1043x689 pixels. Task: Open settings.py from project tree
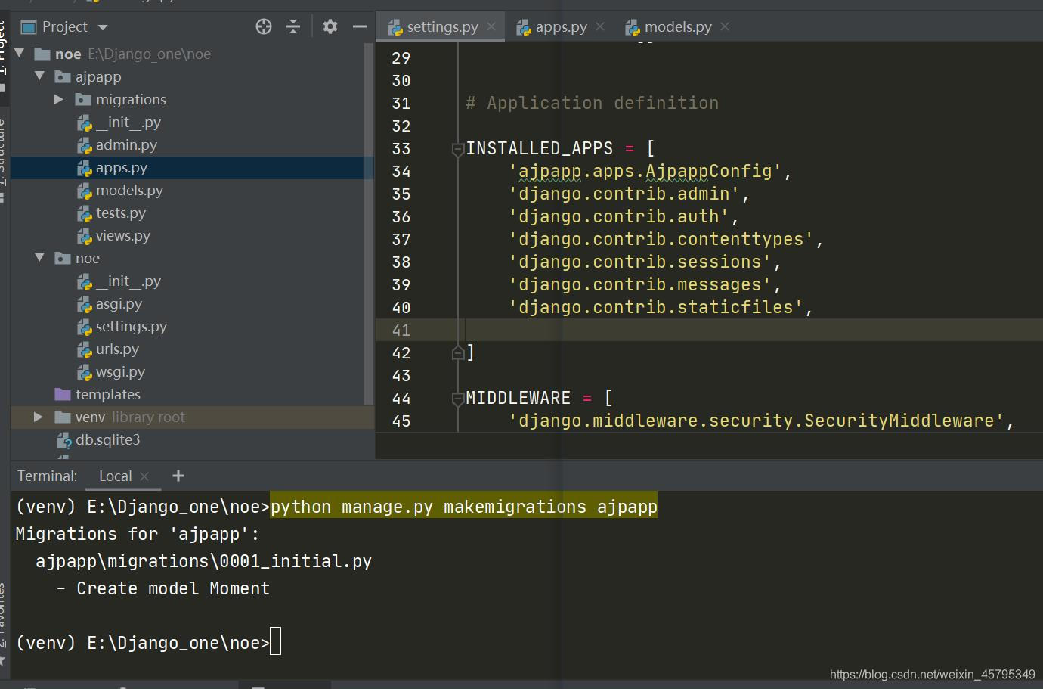(131, 326)
